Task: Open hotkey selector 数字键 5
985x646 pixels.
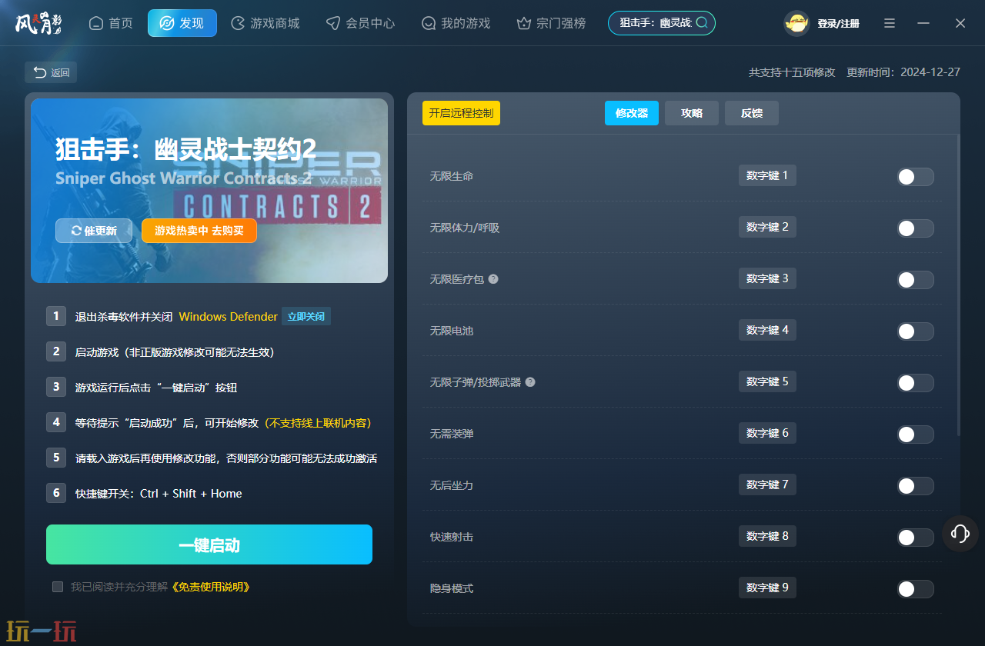Action: [767, 381]
